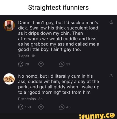Click the frown face under Pistachios' comment

pos(41,107)
